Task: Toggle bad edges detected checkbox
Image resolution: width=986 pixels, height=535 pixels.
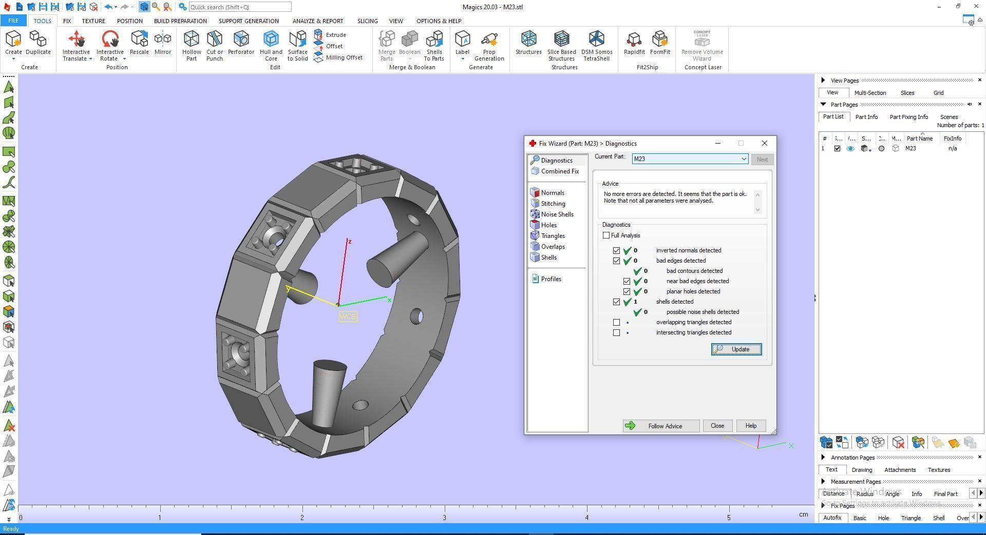Action: 616,261
